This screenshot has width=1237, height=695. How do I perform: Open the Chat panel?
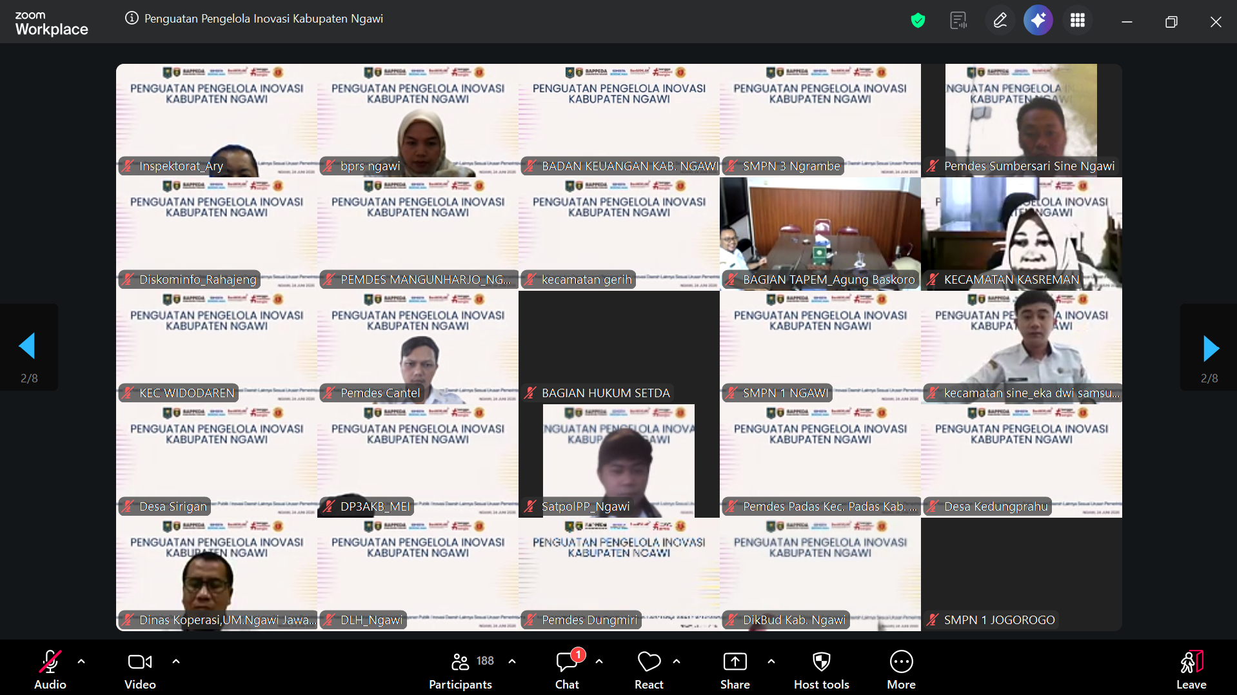coord(568,669)
